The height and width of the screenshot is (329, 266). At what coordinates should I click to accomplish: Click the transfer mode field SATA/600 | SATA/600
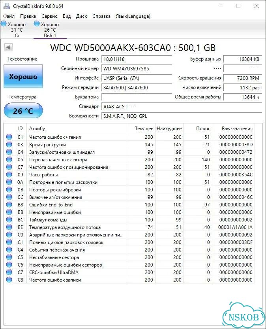coord(137,88)
